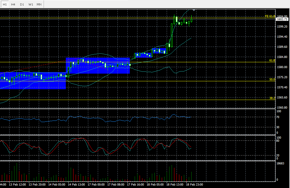Select the blue RSI line near level 70
The width and height of the screenshot is (290, 188).
click(x=92, y=118)
